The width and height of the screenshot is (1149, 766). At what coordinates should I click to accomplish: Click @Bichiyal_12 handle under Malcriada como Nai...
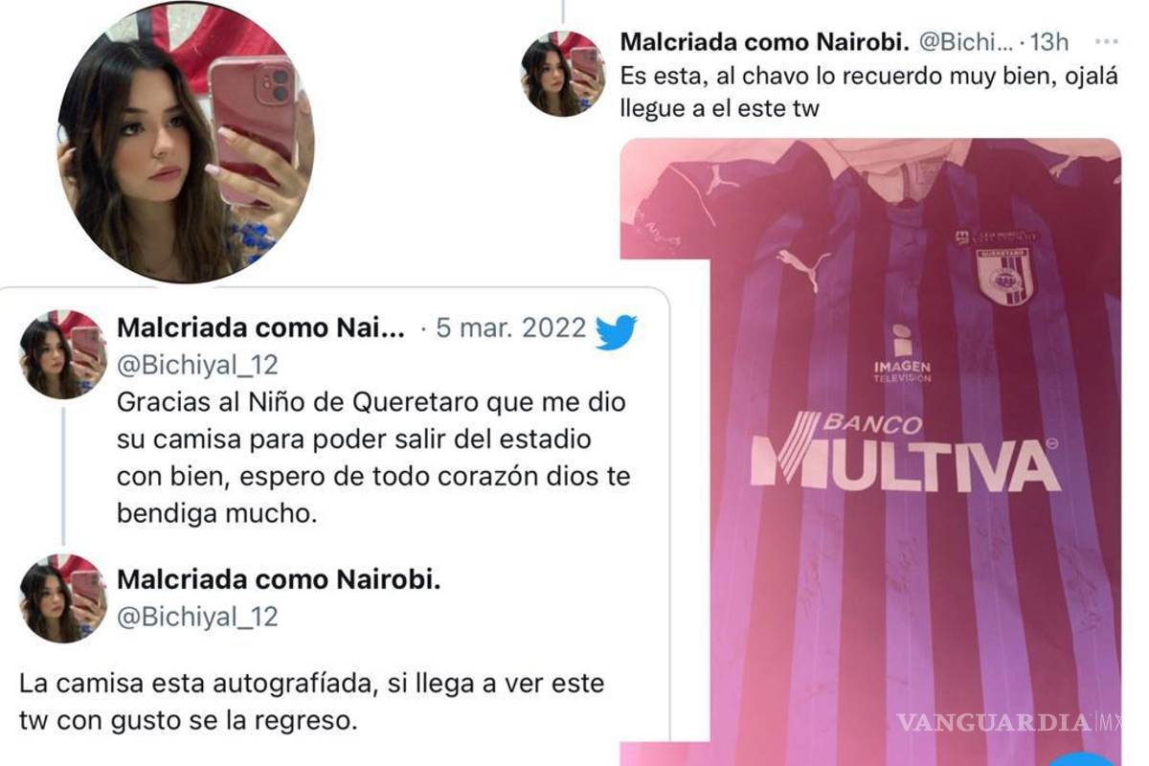[197, 364]
